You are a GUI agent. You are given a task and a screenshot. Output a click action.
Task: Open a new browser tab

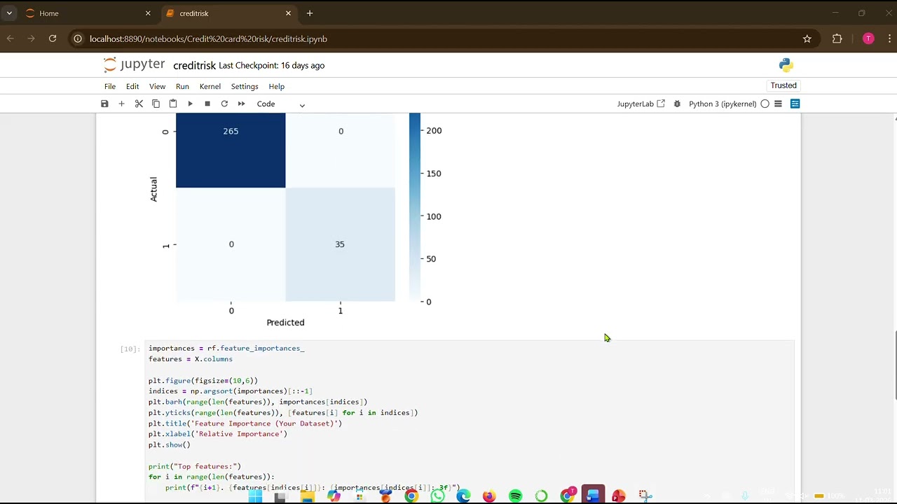(310, 13)
